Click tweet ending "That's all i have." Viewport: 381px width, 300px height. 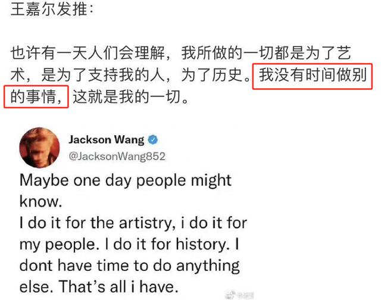(119, 287)
